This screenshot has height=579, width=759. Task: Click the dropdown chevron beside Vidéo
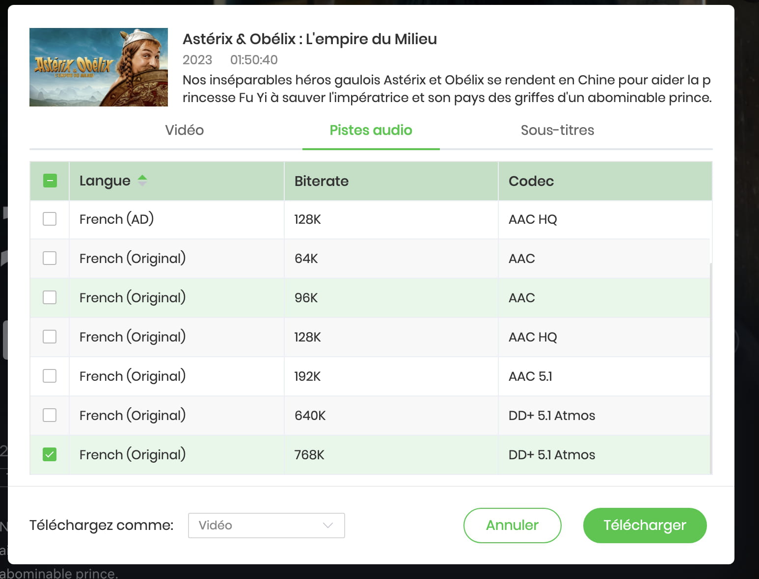328,526
